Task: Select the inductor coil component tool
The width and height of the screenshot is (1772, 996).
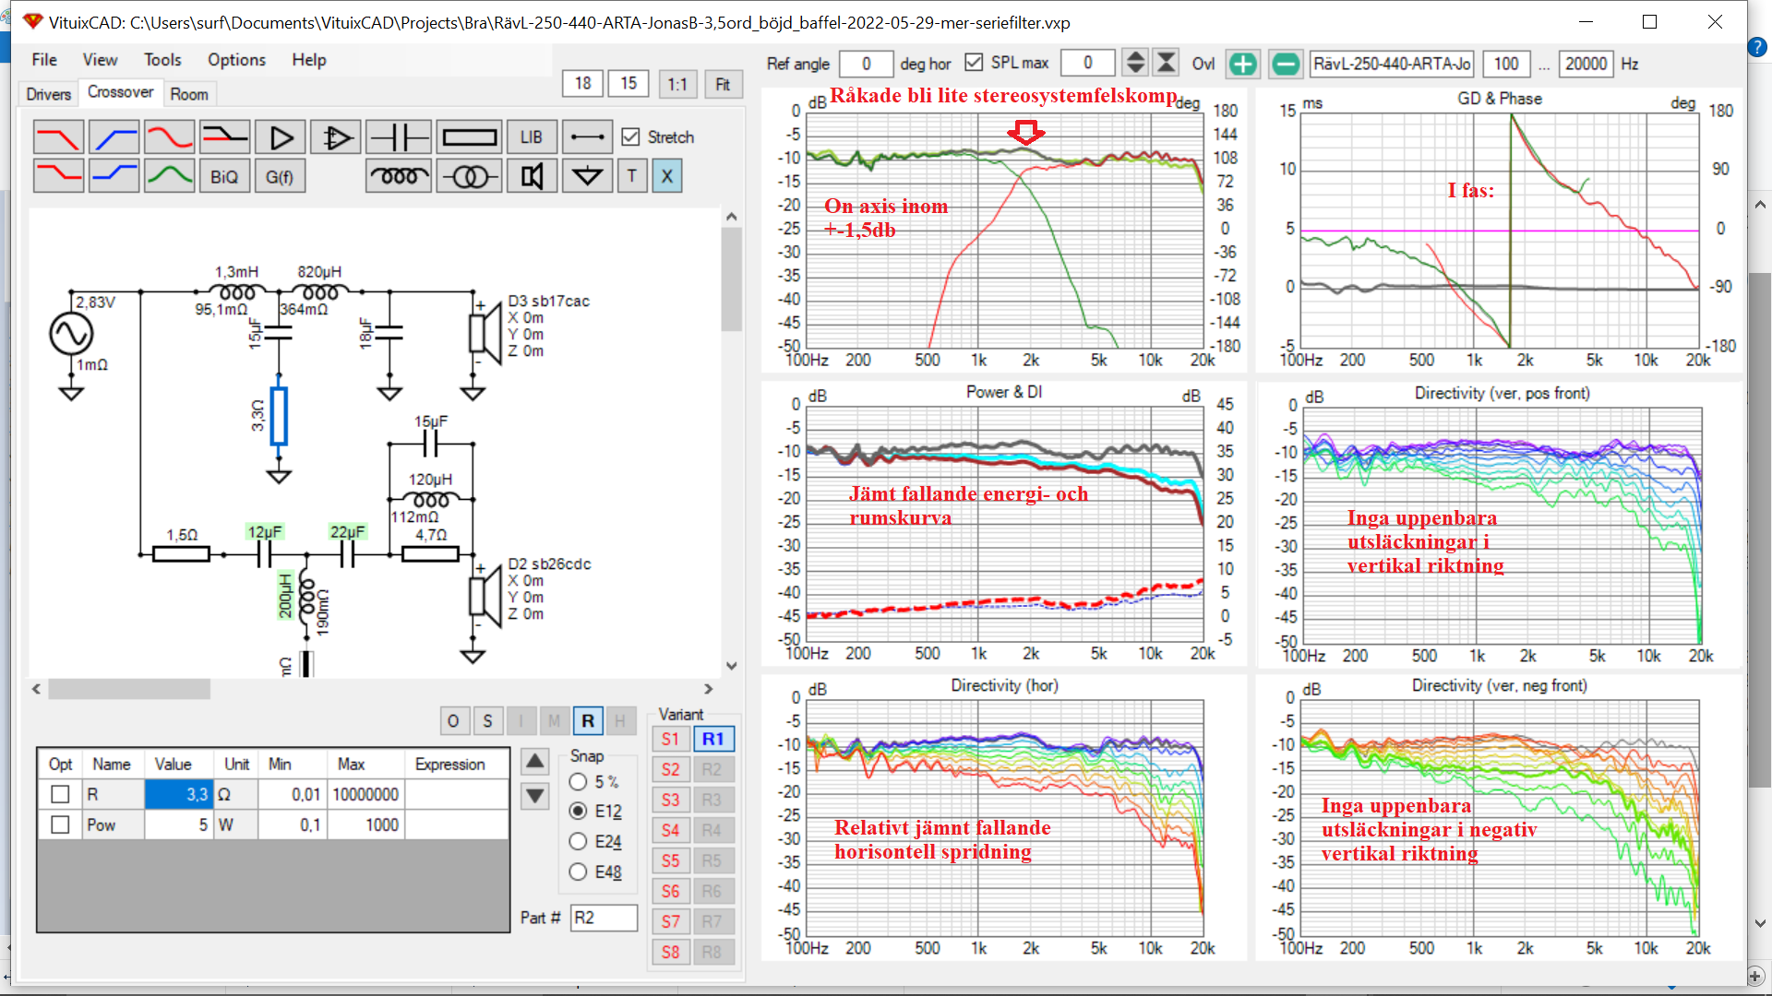Action: pos(398,176)
